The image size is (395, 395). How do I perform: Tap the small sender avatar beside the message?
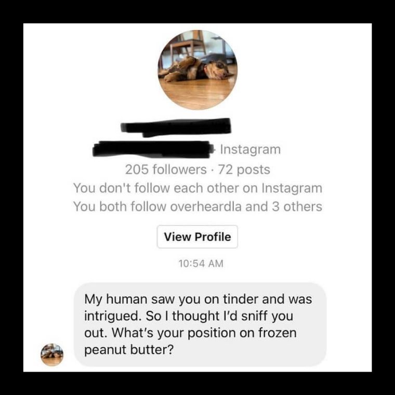pos(52,354)
